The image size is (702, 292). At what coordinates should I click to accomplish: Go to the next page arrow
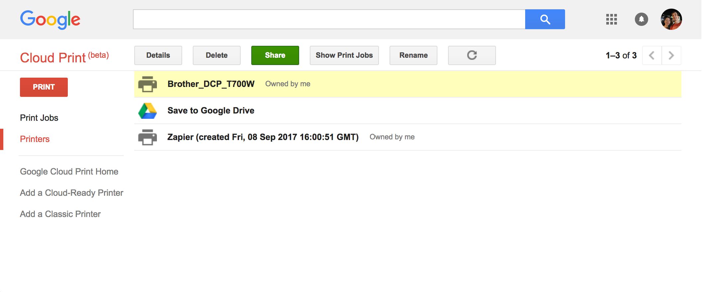coord(671,55)
